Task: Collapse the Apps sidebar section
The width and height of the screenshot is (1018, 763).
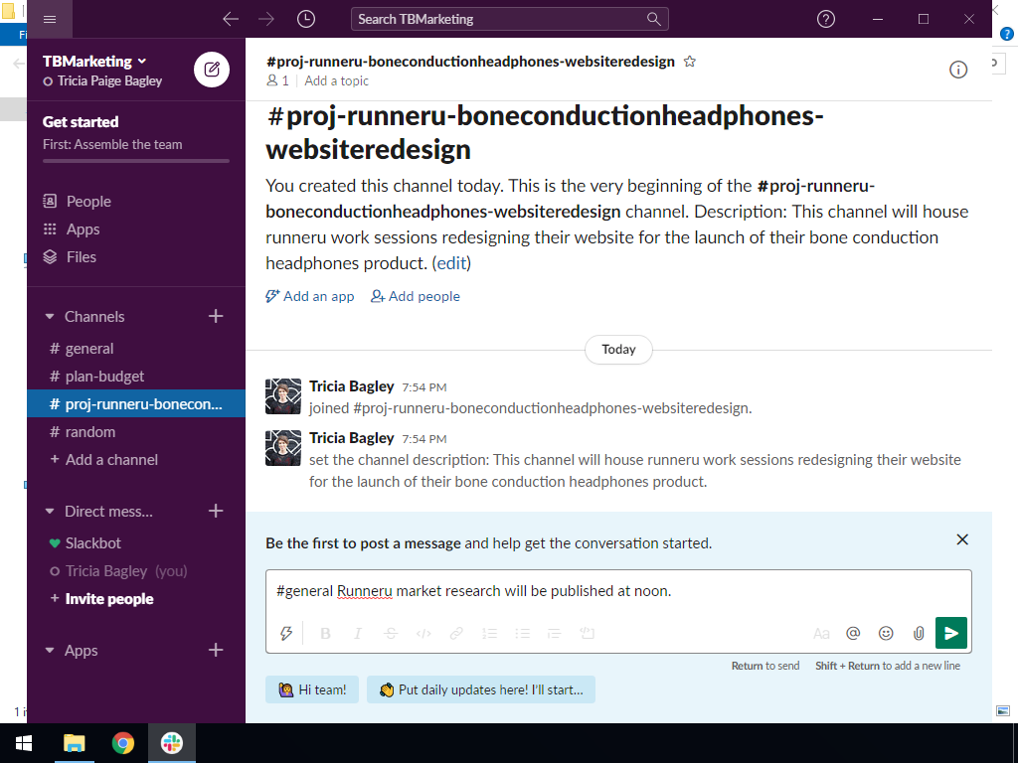Action: point(50,650)
